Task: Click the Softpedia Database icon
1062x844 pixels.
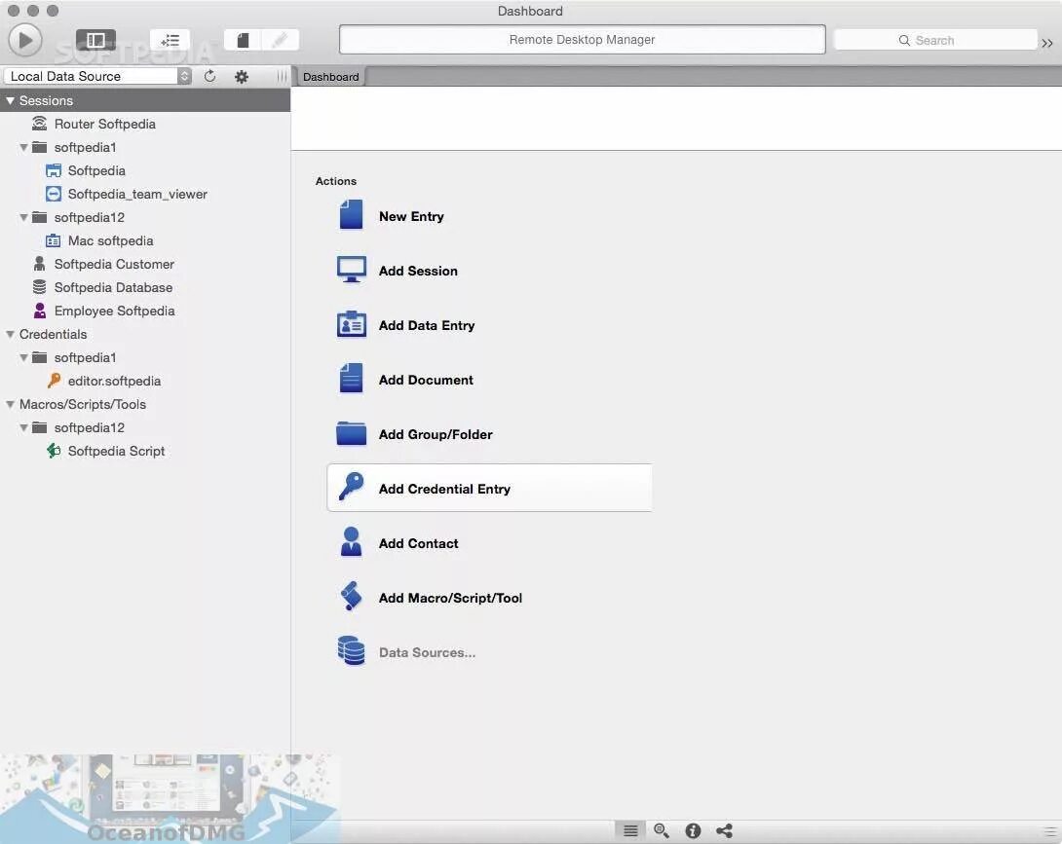Action: coord(39,287)
